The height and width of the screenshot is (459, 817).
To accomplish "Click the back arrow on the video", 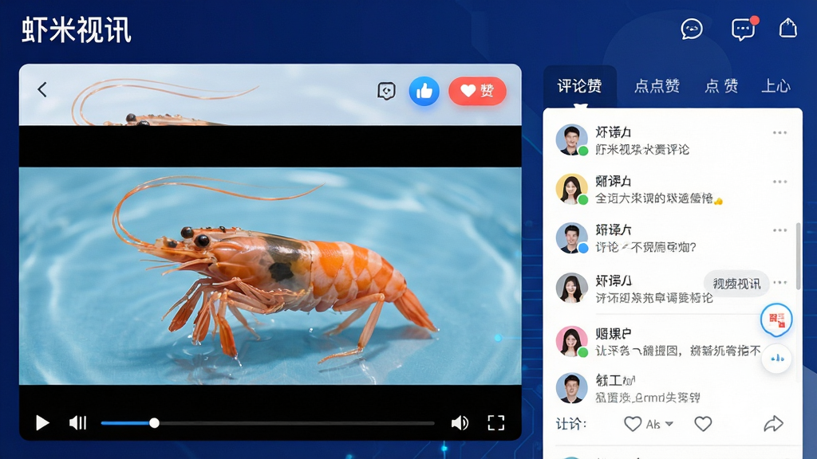I will 42,89.
